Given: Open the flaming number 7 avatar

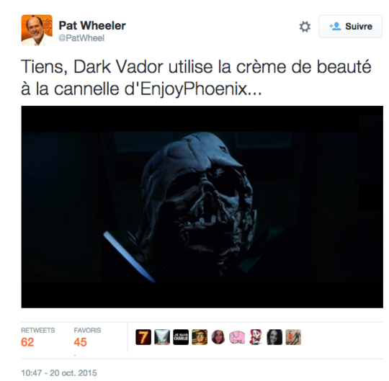Looking at the screenshot, I should click(x=143, y=337).
